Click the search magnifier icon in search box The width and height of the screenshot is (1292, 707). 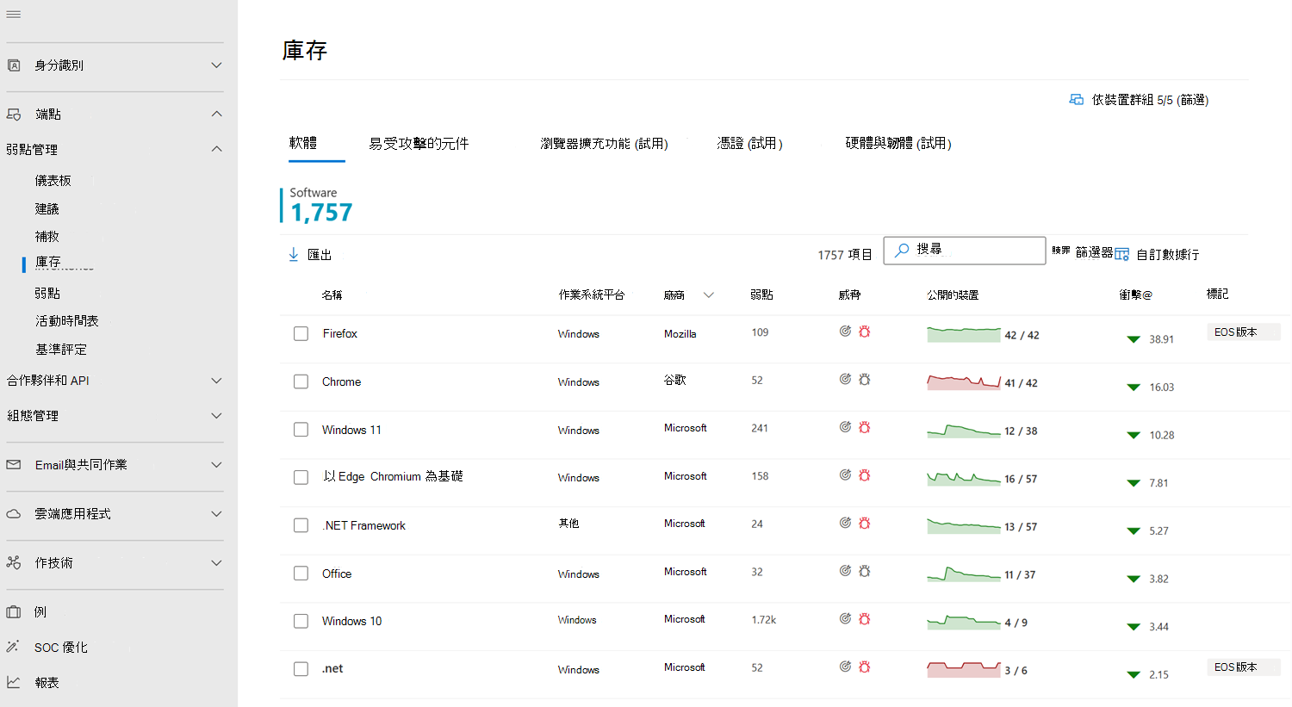point(901,250)
